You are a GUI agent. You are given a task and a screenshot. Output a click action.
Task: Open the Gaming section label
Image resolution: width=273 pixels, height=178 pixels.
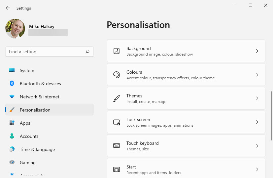(28, 163)
